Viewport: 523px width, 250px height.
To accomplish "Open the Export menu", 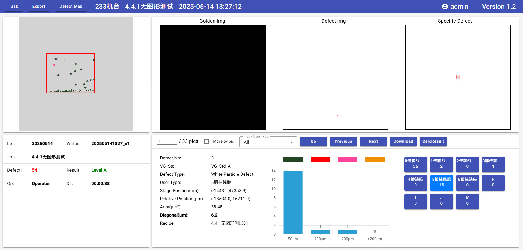I will pyautogui.click(x=39, y=6).
